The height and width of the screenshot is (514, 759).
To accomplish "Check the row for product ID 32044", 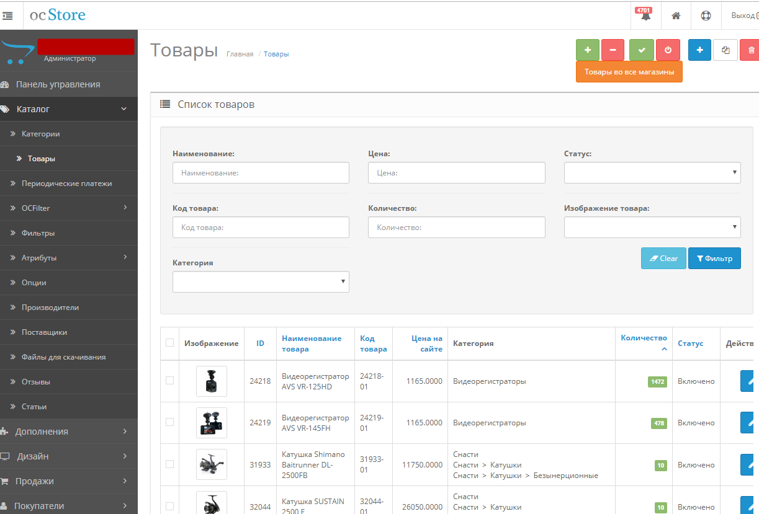I will point(169,506).
